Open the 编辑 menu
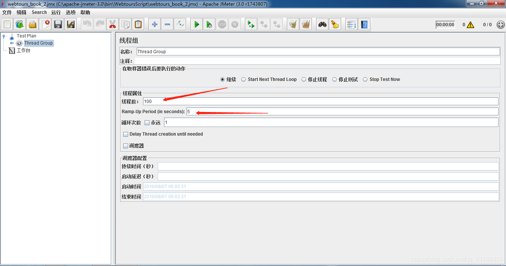Image resolution: width=506 pixels, height=266 pixels. [21, 12]
